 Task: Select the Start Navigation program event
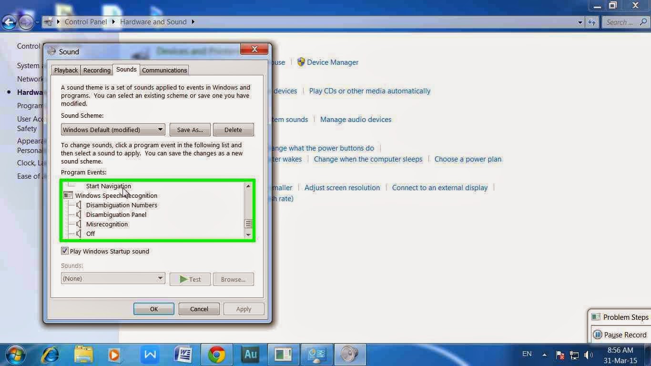pyautogui.click(x=108, y=186)
